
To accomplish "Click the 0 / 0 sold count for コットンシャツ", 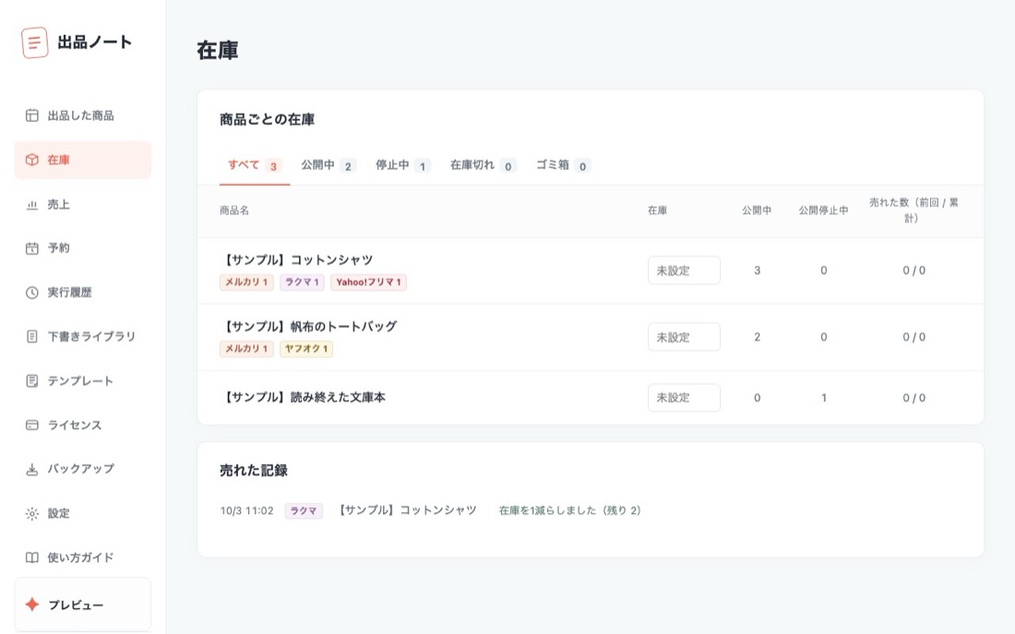I will (x=914, y=270).
